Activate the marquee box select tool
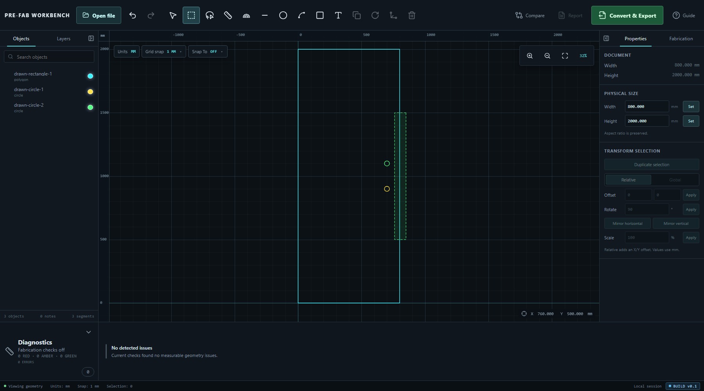Image resolution: width=704 pixels, height=391 pixels. [191, 15]
